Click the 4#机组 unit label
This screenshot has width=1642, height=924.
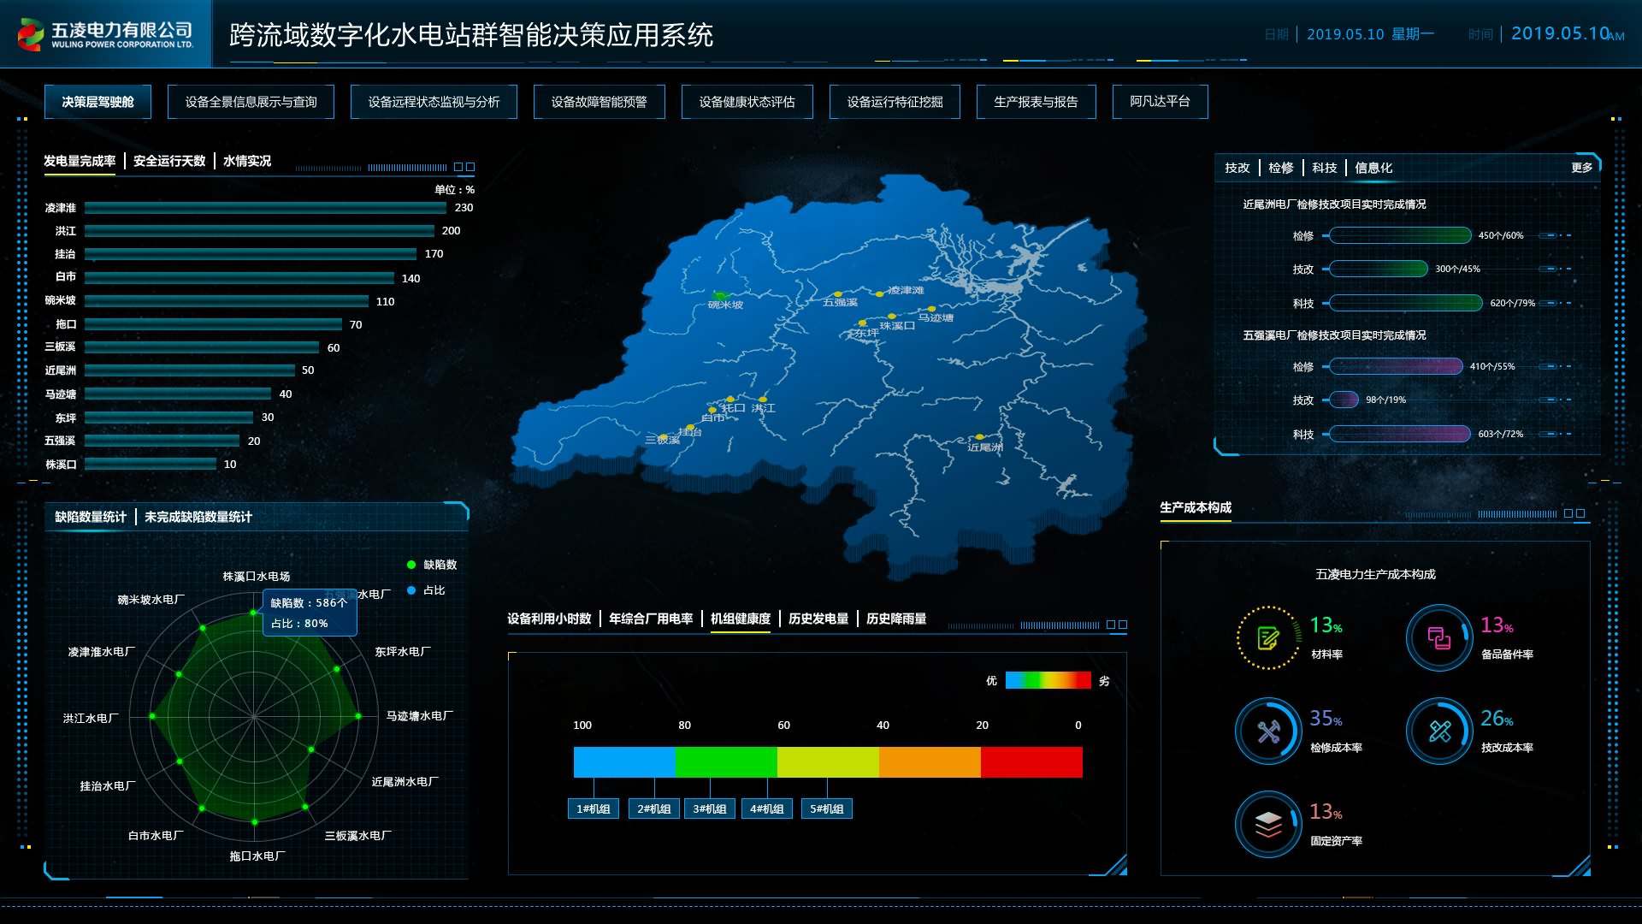click(x=767, y=808)
